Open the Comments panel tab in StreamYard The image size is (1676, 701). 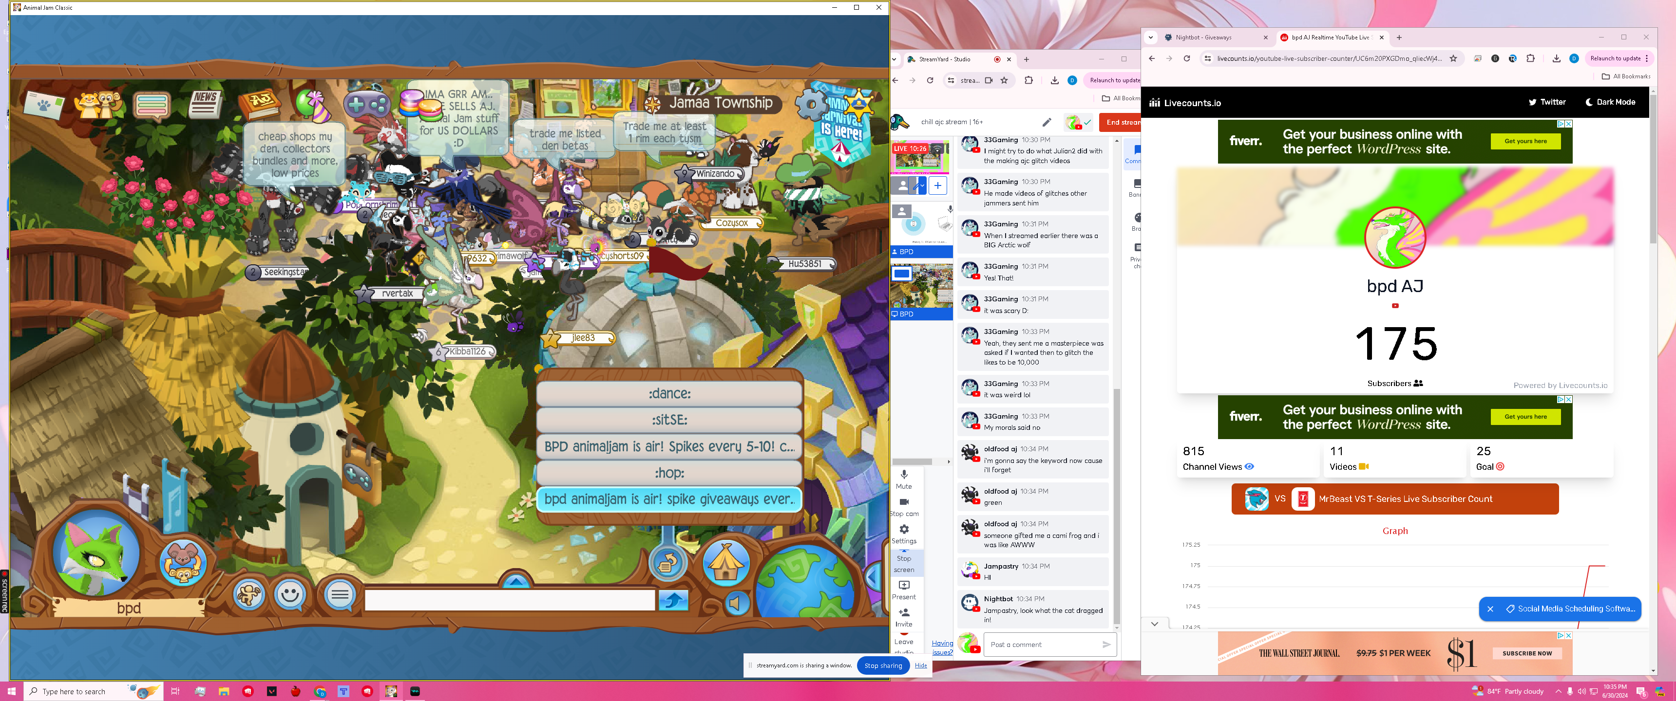coord(1133,154)
